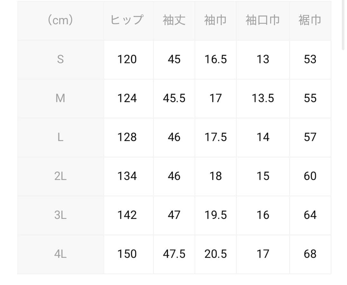Select the S size row label
Screen dimensions: 347x285
[x=60, y=59]
